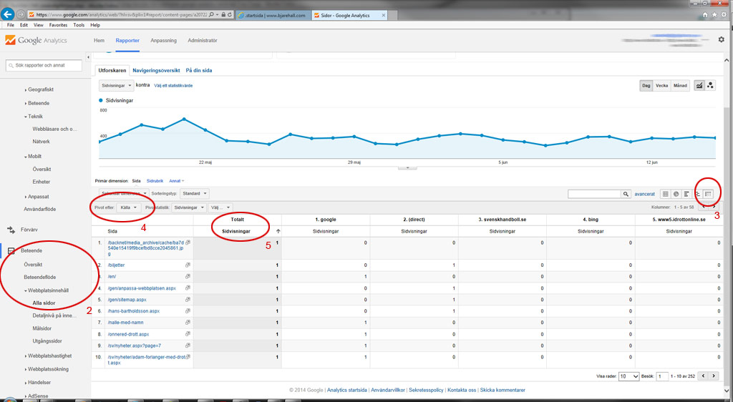Expand Webbplatshastighet sidebar group
The height and width of the screenshot is (402, 733).
coord(48,356)
